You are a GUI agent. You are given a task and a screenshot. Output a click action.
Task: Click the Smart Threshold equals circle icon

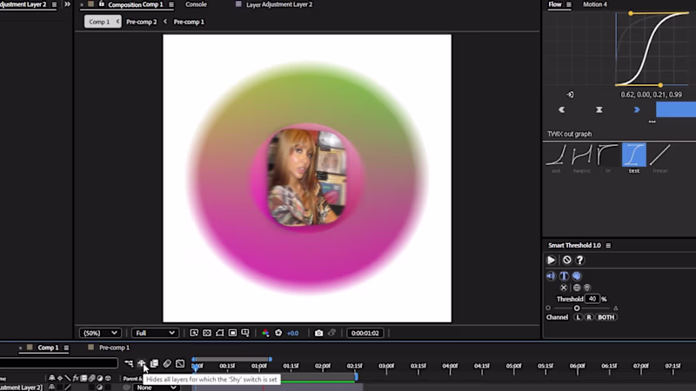tap(577, 288)
